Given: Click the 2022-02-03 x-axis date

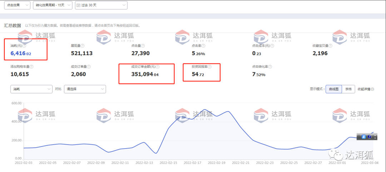Looking at the screenshot, I should tap(23, 162).
